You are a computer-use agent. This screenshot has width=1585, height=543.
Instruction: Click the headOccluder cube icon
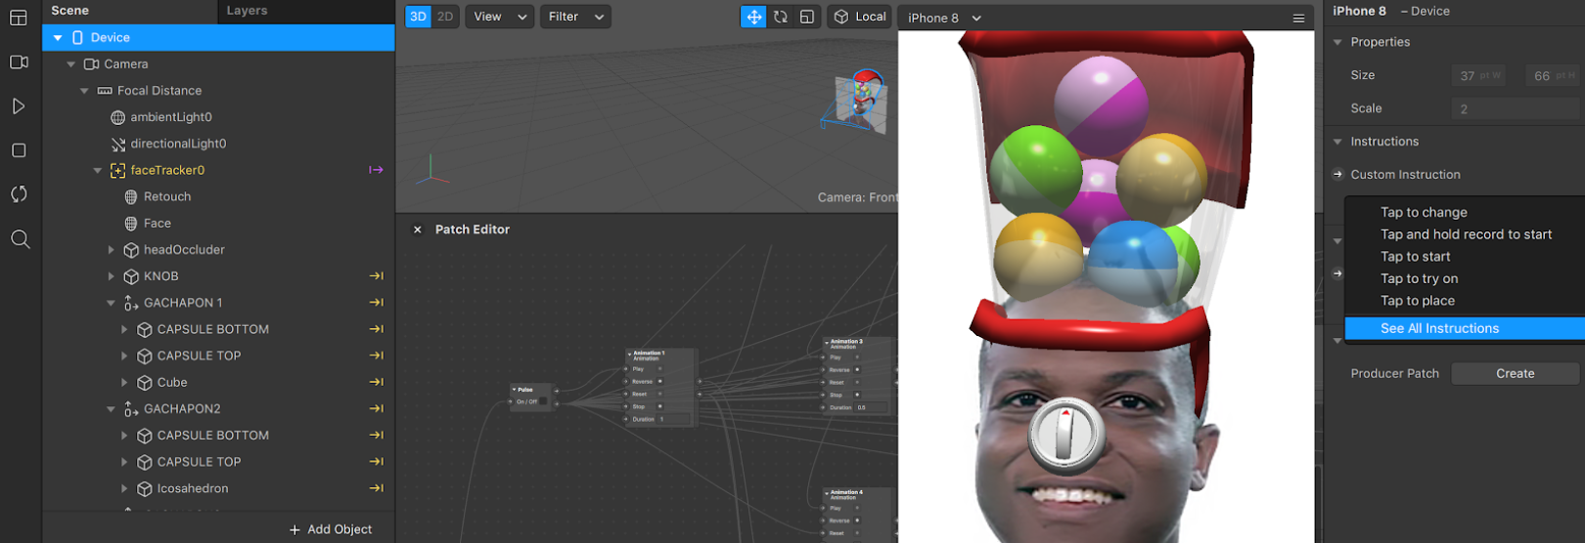131,250
